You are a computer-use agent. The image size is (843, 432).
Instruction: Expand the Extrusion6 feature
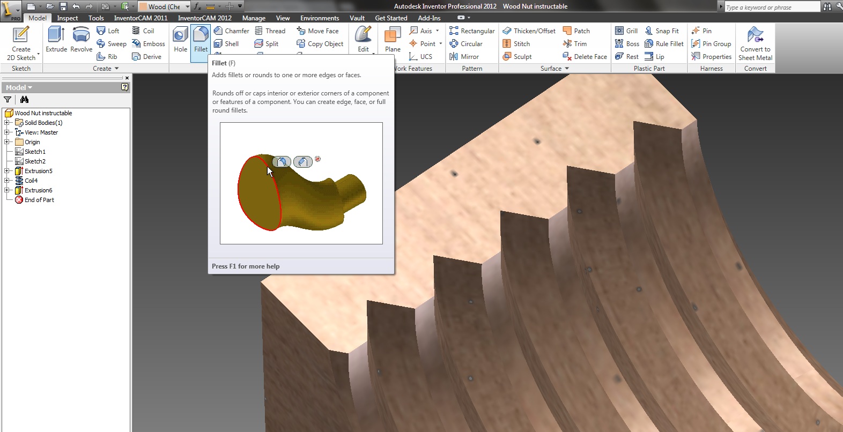tap(7, 190)
